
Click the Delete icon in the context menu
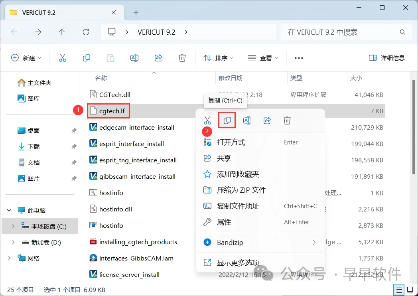point(287,120)
